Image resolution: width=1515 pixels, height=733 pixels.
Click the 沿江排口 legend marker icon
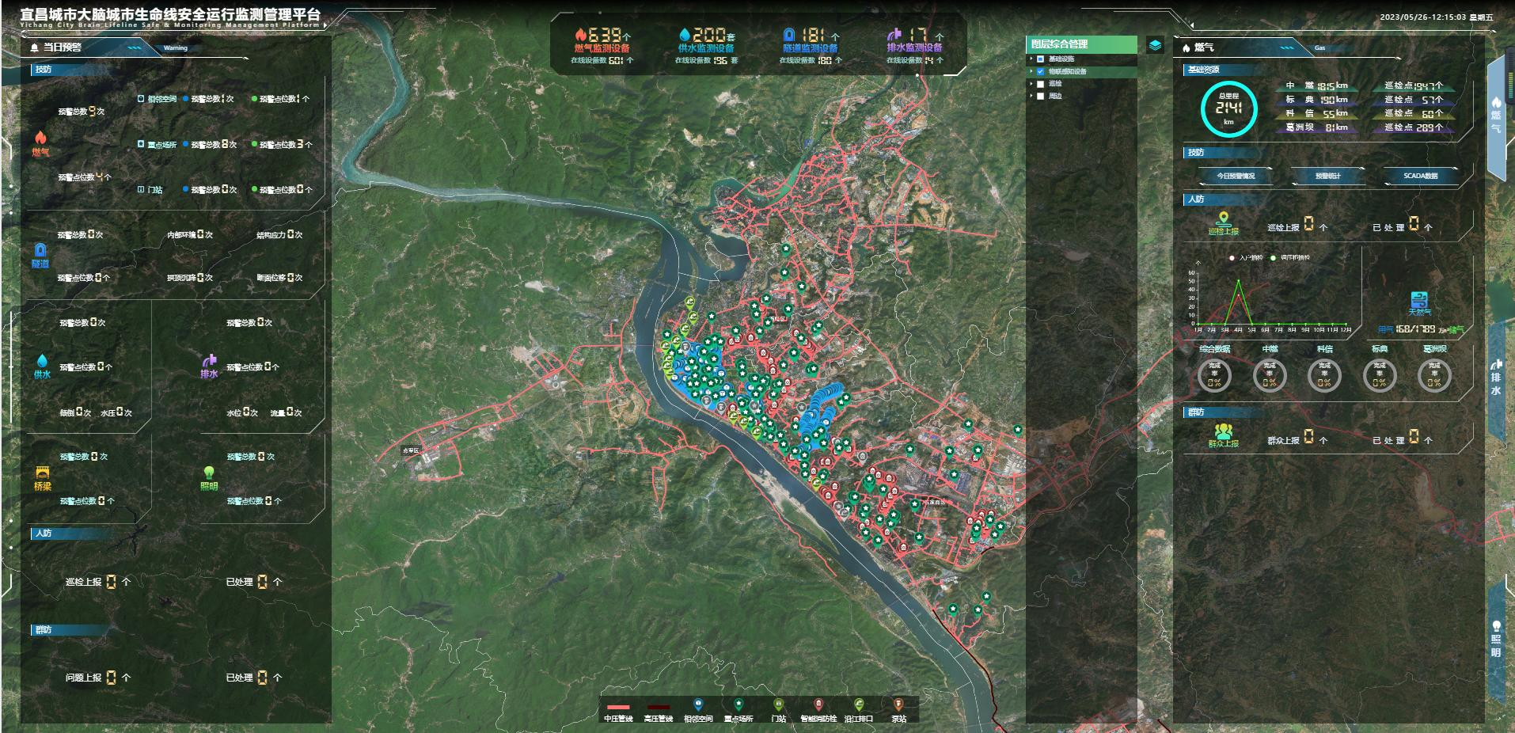click(859, 705)
